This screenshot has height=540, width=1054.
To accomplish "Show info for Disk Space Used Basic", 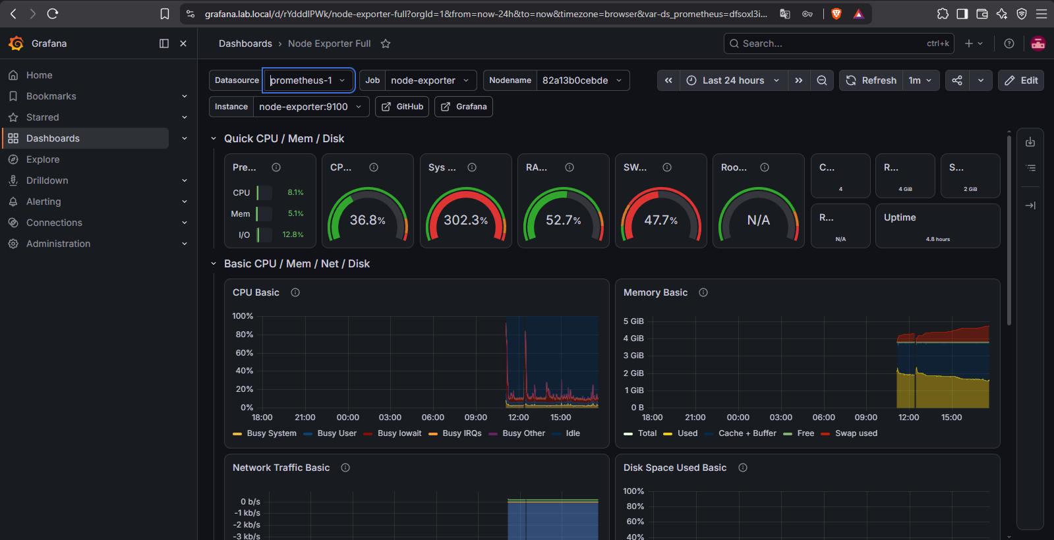I will [x=743, y=468].
